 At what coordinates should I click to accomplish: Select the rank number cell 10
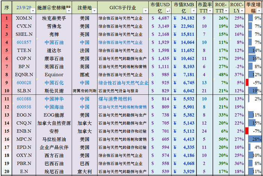click(x=7, y=91)
